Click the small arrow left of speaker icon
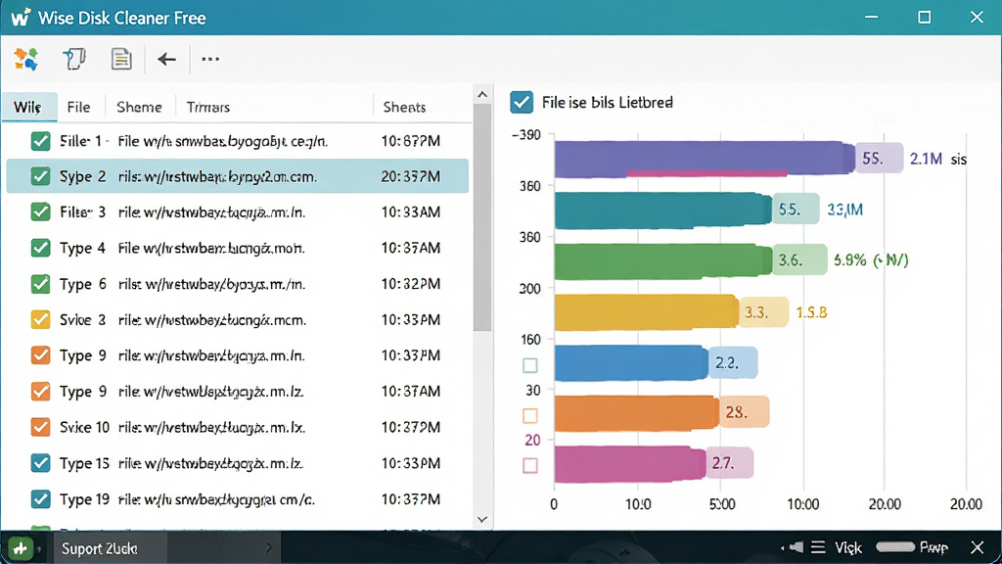 [782, 548]
